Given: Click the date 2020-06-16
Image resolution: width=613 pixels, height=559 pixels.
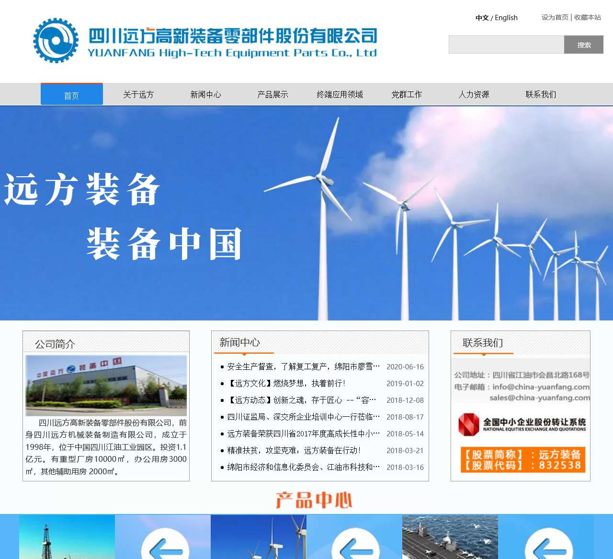Looking at the screenshot, I should pyautogui.click(x=405, y=367).
